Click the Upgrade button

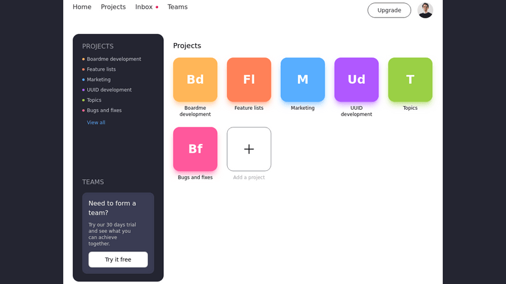click(389, 10)
